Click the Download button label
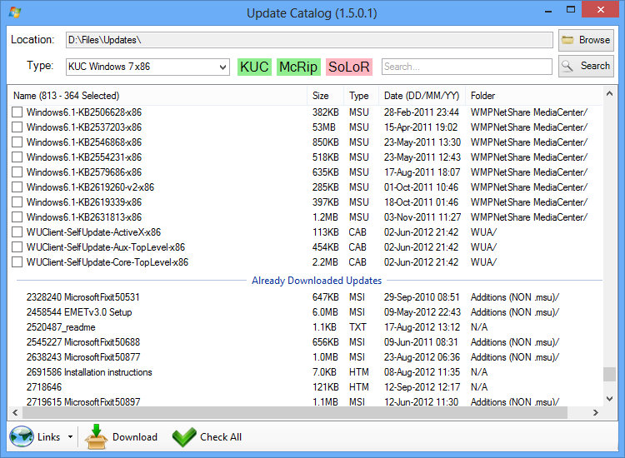 click(x=135, y=437)
